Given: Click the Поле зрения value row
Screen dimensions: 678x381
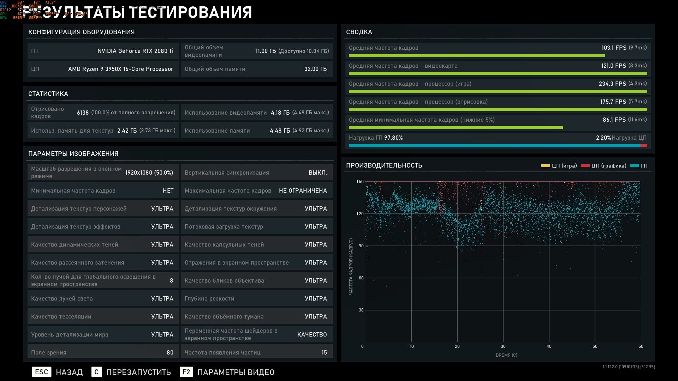Looking at the screenshot, I should coord(103,352).
